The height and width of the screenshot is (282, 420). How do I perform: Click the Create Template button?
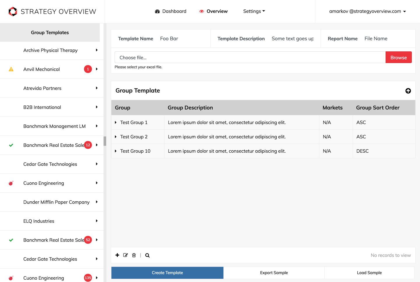point(167,273)
